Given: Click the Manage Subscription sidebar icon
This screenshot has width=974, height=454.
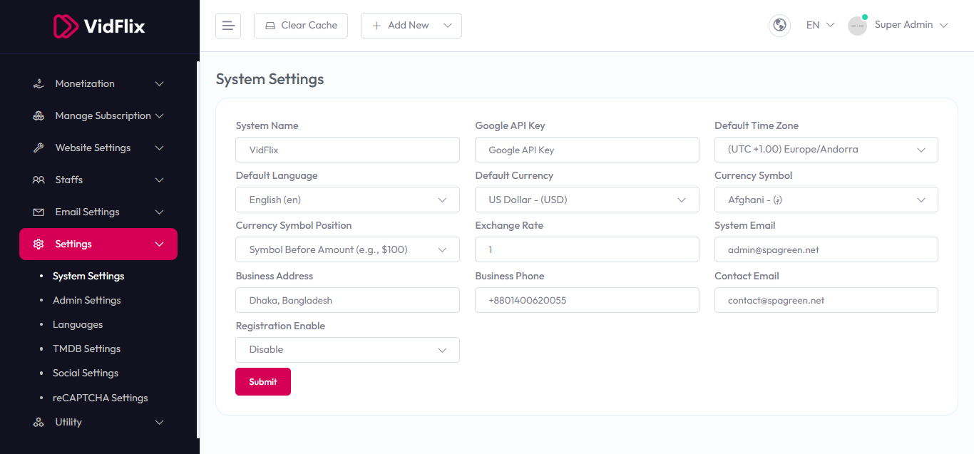Looking at the screenshot, I should 39,116.
